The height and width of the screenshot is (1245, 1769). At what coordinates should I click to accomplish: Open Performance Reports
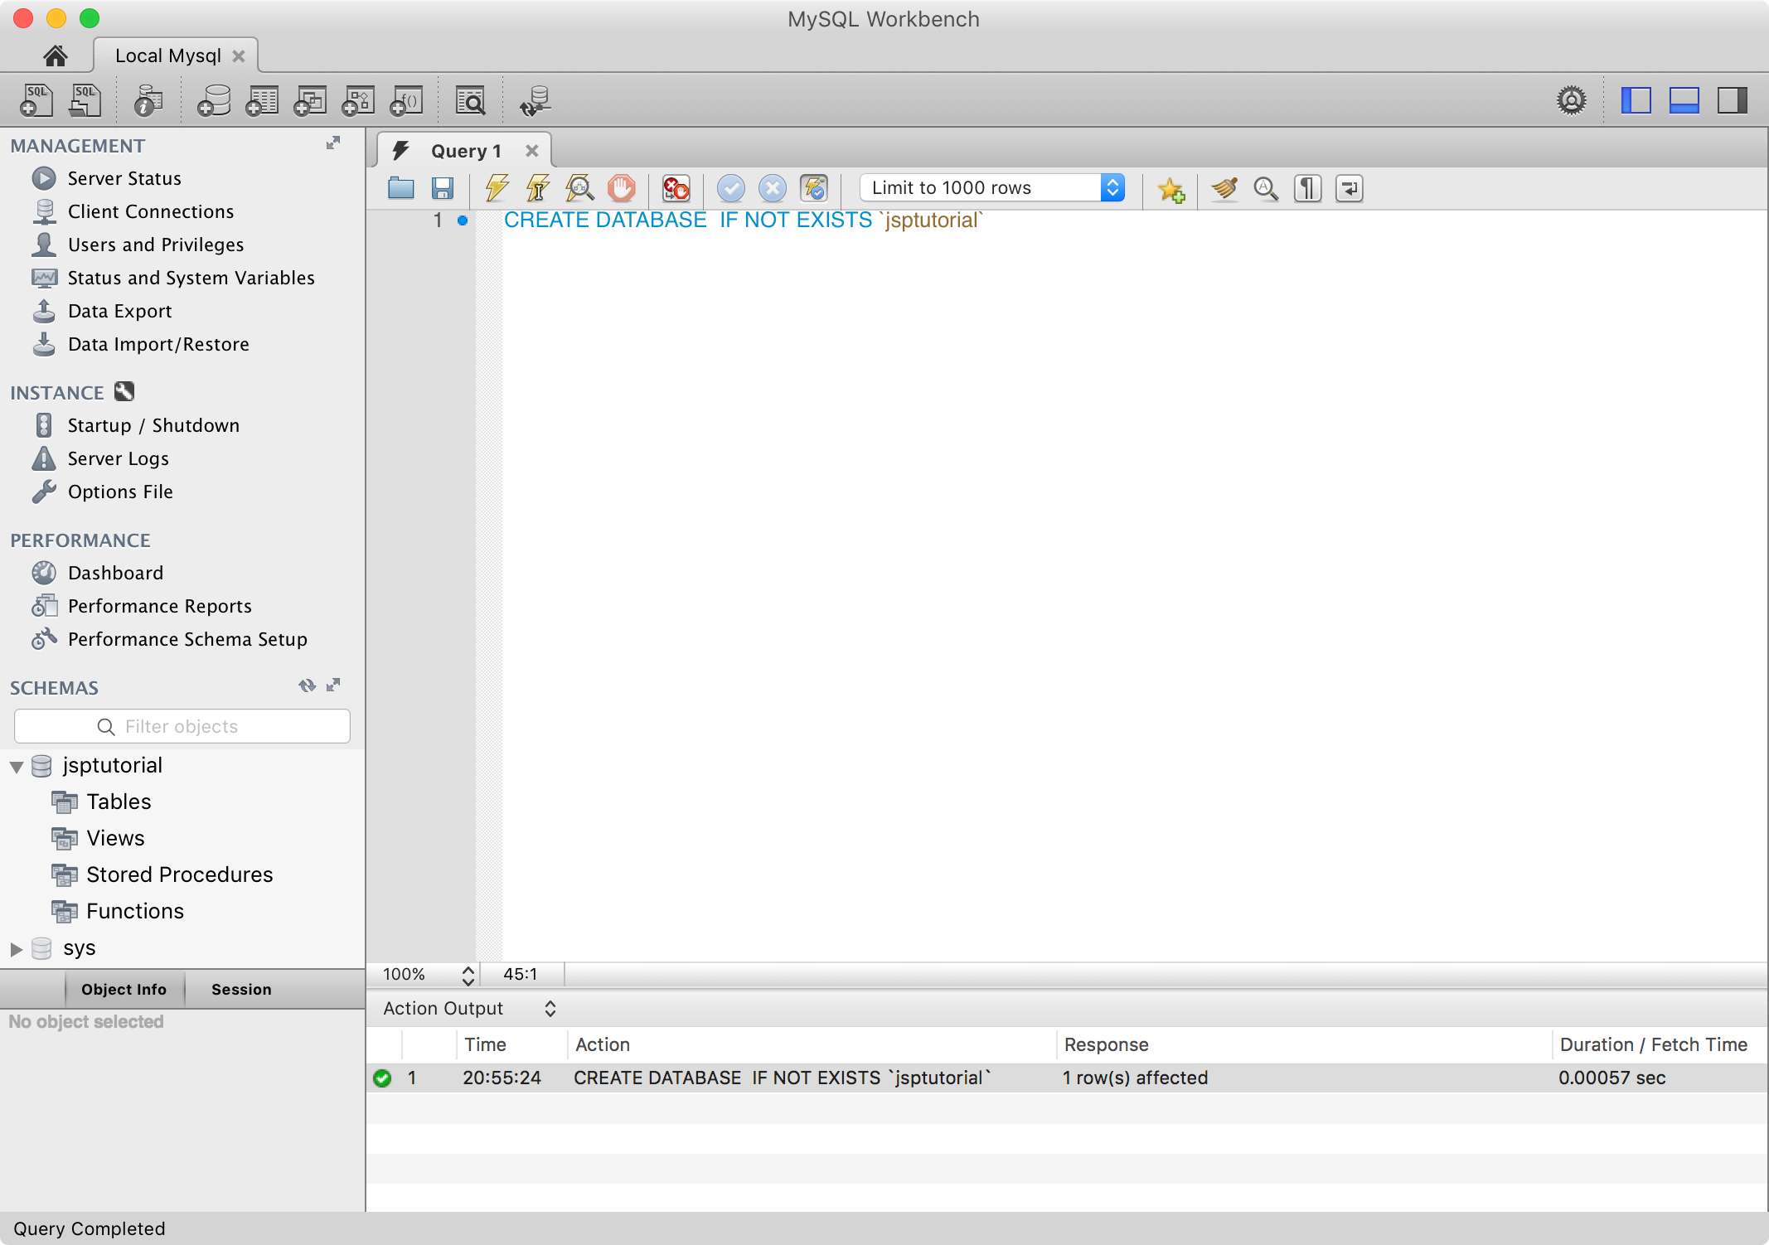(160, 606)
